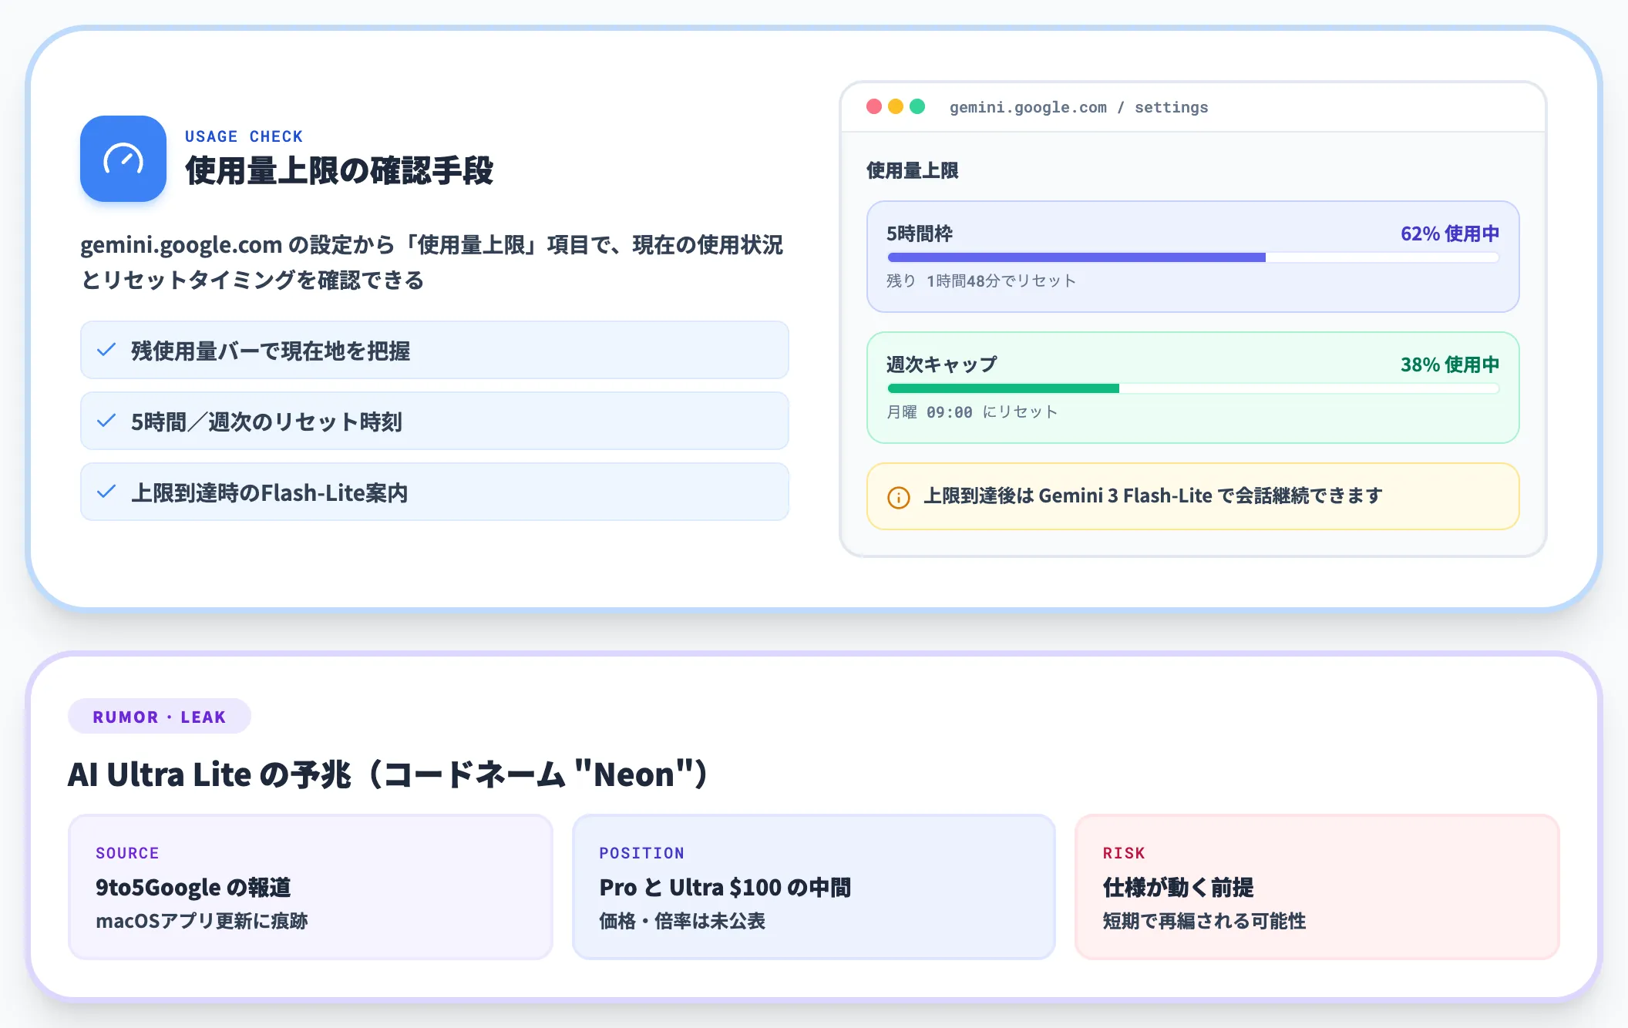
Task: Click the gemini.google.com / settings address text
Action: (x=1078, y=107)
